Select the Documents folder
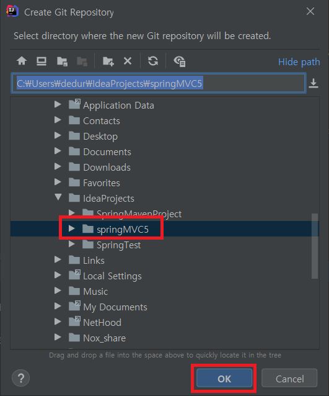 107,152
